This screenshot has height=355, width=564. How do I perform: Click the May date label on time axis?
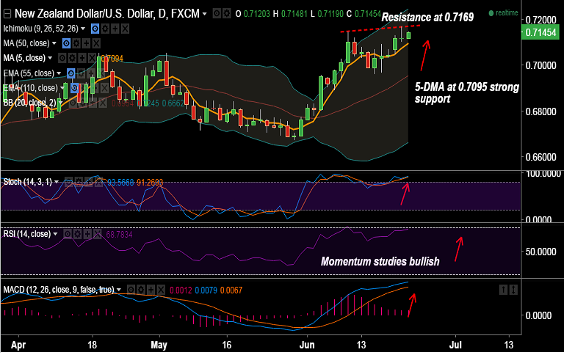pos(159,345)
